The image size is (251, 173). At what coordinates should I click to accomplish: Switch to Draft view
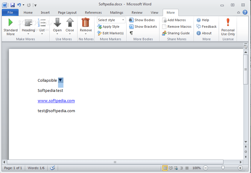tap(187, 168)
